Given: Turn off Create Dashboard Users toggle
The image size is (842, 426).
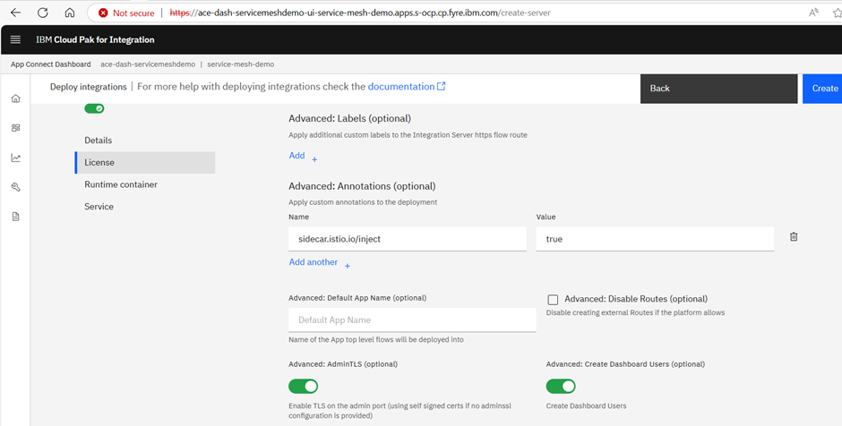Looking at the screenshot, I should pos(561,387).
